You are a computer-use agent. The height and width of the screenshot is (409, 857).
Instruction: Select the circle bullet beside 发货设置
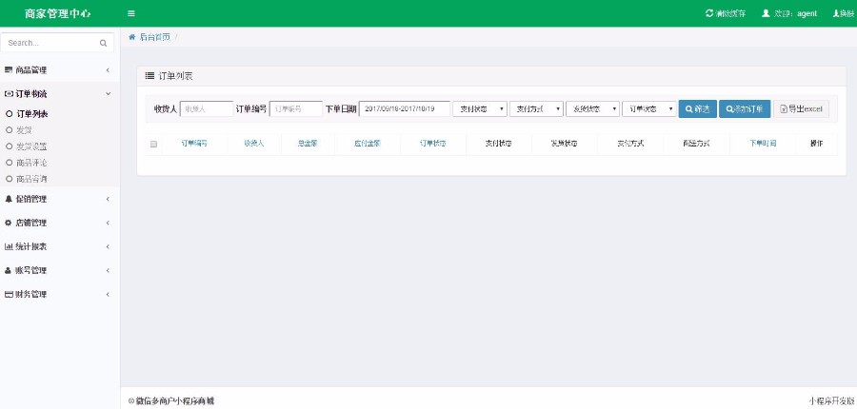click(9, 146)
